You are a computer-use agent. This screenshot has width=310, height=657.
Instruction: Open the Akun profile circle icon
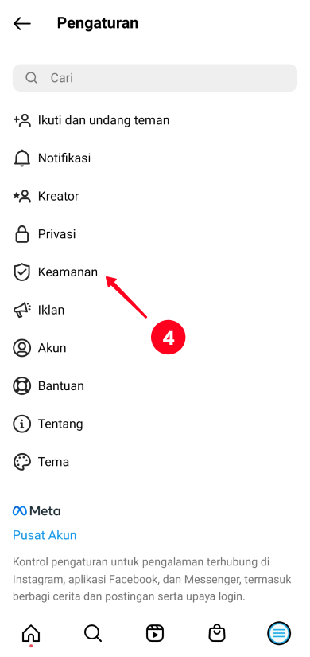point(21,348)
